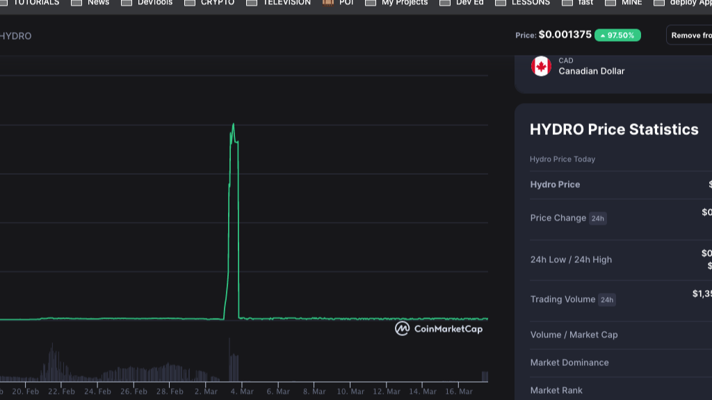Click the Market Rank row

621,390
